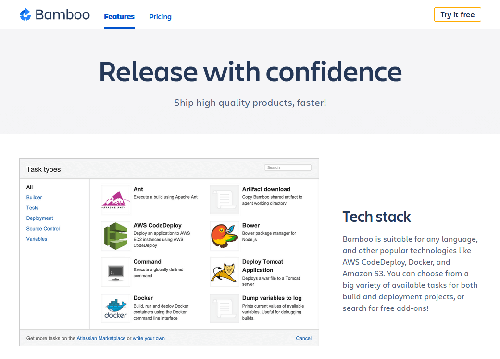
Task: Cancel the Task types dialog
Action: point(303,338)
